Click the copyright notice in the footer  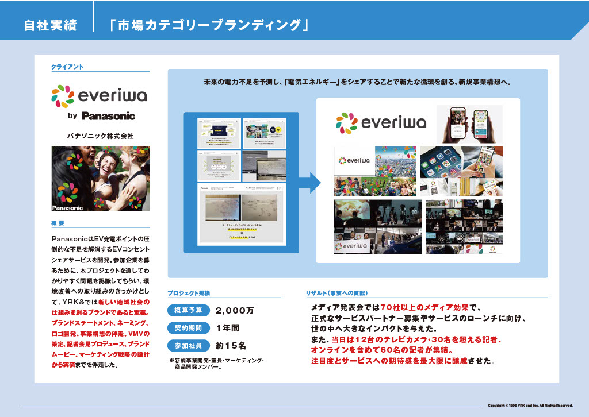(x=530, y=405)
